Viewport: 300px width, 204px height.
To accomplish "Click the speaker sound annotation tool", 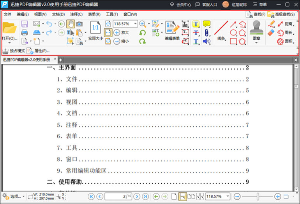I will pyautogui.click(x=206, y=42).
